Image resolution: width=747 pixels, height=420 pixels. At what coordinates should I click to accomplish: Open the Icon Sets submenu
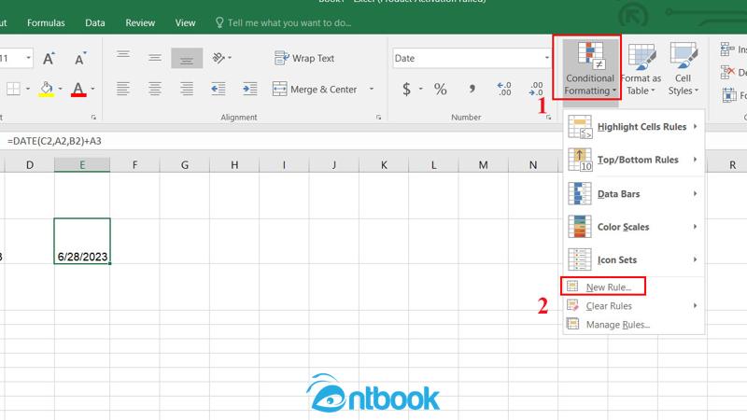coord(633,259)
